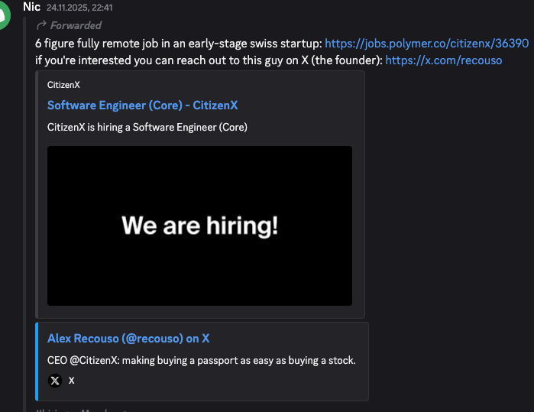534x412 pixels.
Task: Click the 6 figure fully remote job sentence
Action: coord(179,44)
